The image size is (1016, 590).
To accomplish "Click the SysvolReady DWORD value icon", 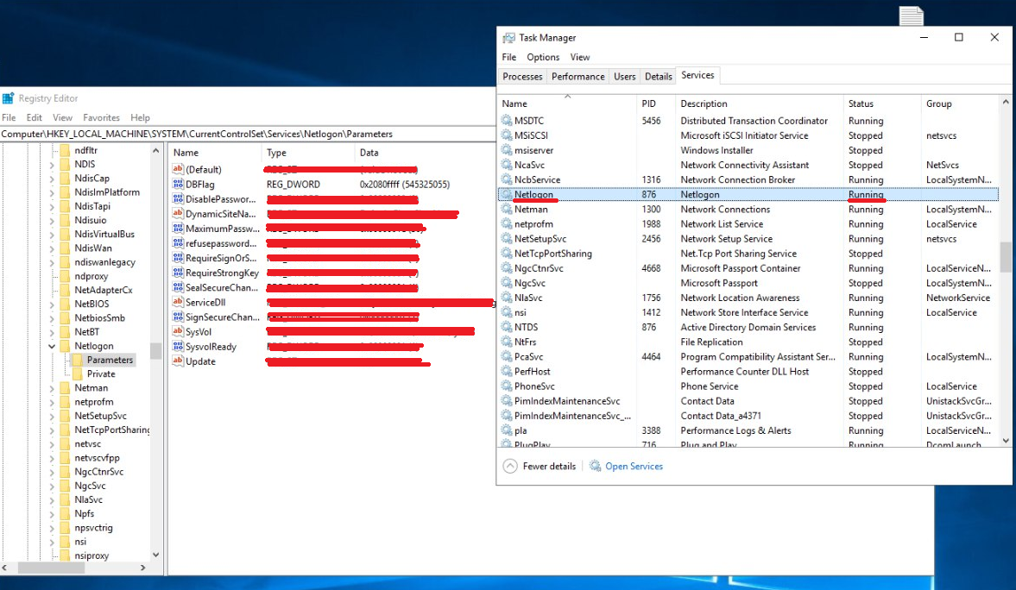I will 178,347.
